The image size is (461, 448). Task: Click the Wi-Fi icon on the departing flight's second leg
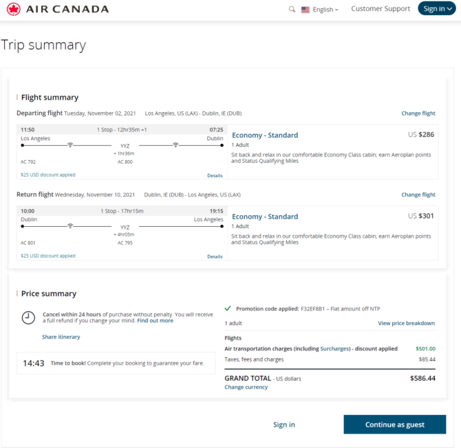176,145
